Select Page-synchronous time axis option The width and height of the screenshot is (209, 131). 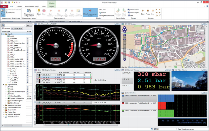tap(106, 15)
